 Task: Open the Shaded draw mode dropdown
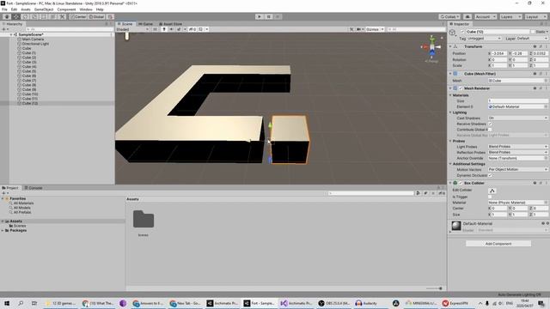pyautogui.click(x=132, y=29)
